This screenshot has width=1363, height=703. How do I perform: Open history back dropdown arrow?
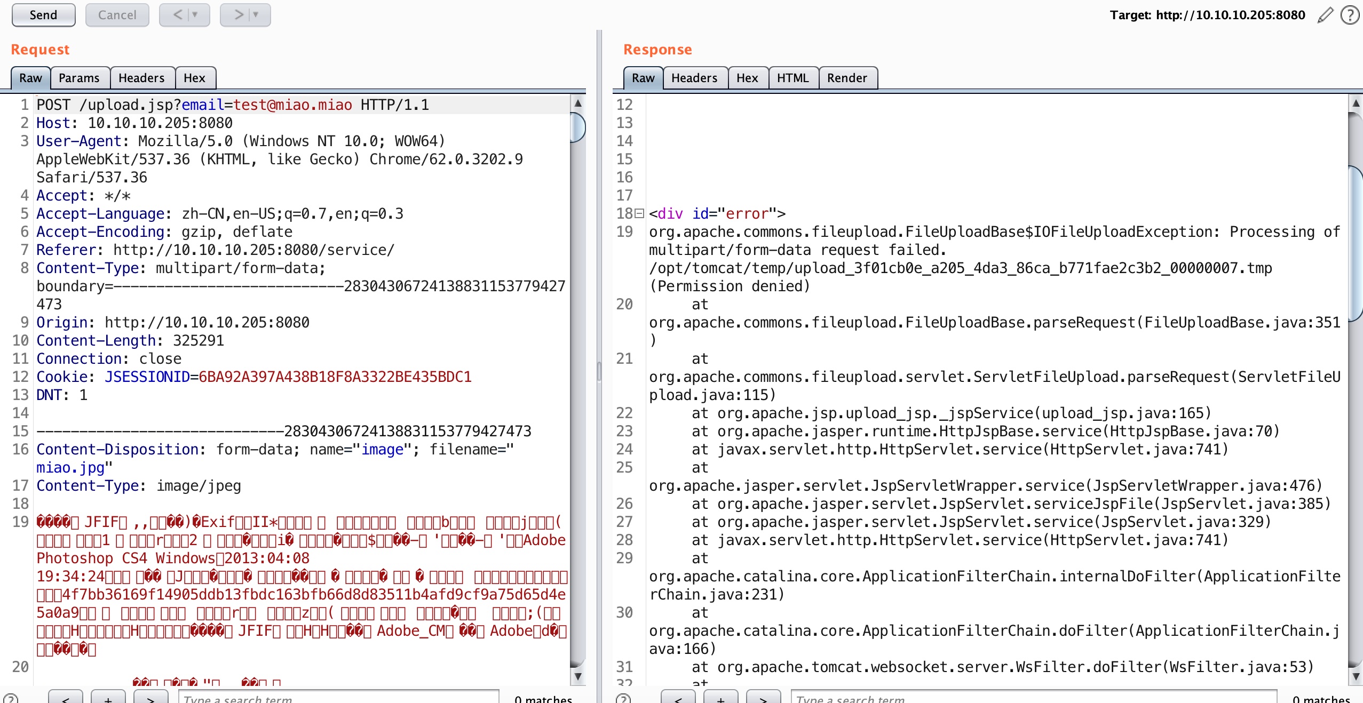coord(195,15)
